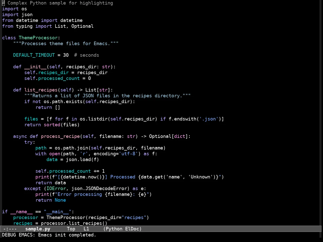
Task: Click 'Processed' inside the f-string
Action: [123, 177]
